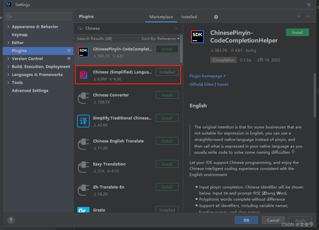Click the Chinese Converter plug icon
Viewport: 319px width, 230px height.
coord(83,98)
